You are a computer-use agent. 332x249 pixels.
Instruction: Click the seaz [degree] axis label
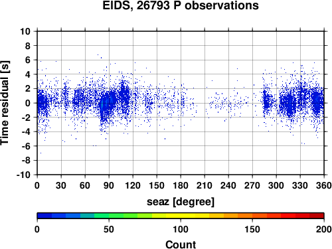click(x=181, y=202)
